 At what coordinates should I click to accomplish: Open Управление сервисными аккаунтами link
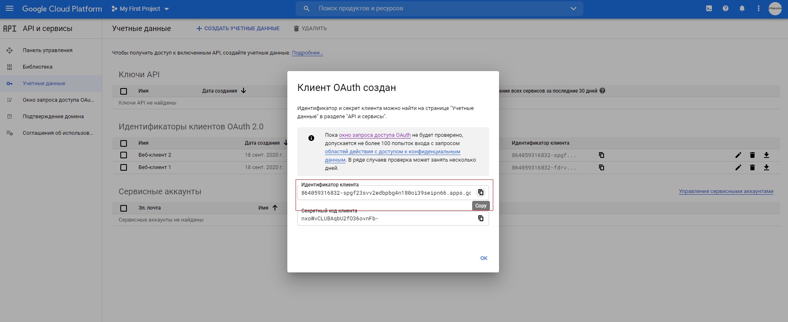726,191
